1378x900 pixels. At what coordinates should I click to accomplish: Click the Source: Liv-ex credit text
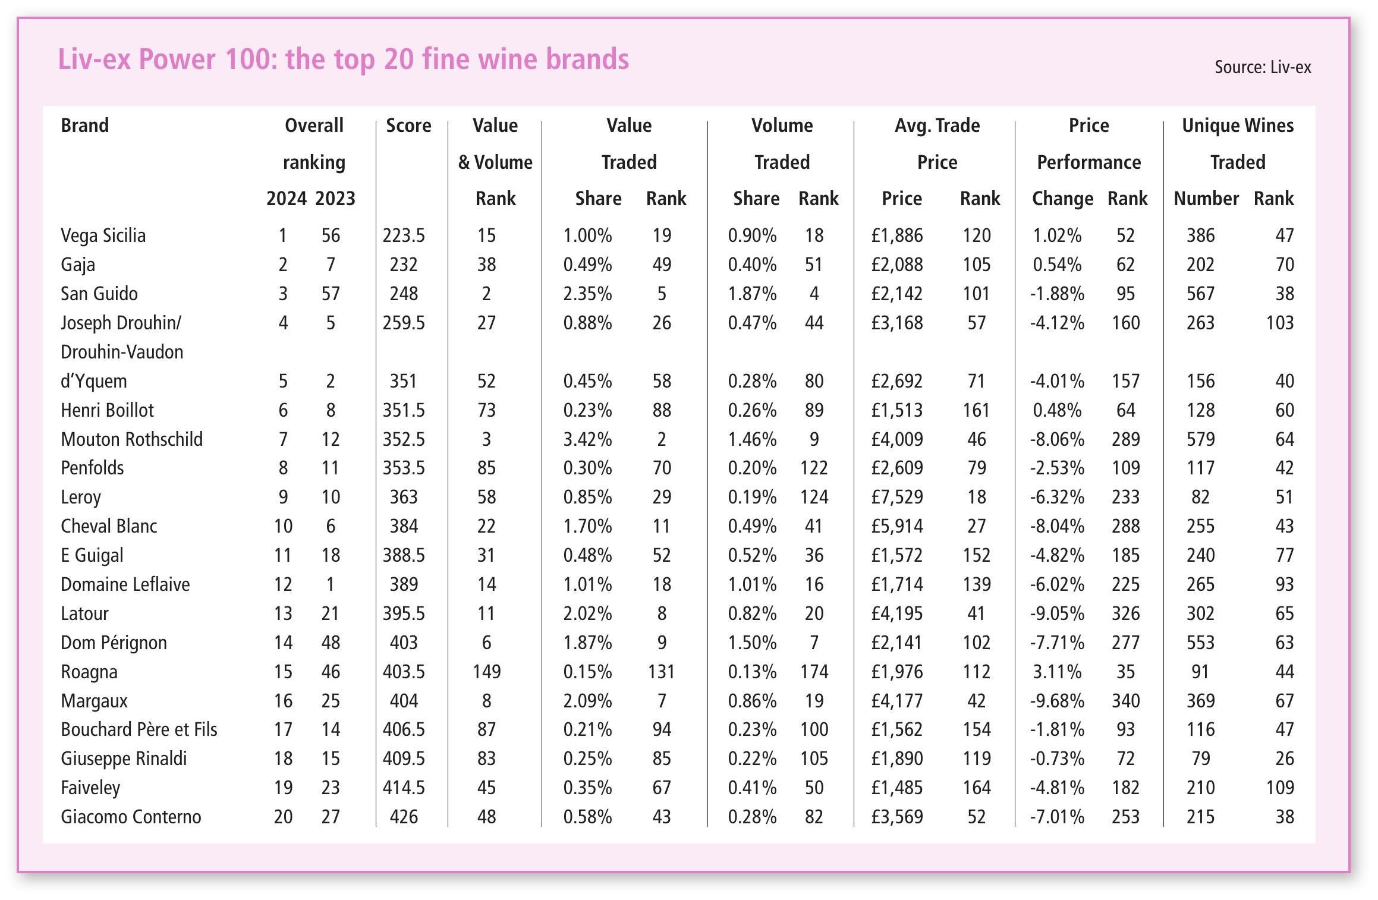pos(1262,67)
